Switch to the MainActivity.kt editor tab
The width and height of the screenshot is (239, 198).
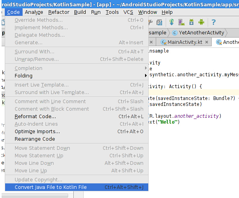tap(185, 42)
